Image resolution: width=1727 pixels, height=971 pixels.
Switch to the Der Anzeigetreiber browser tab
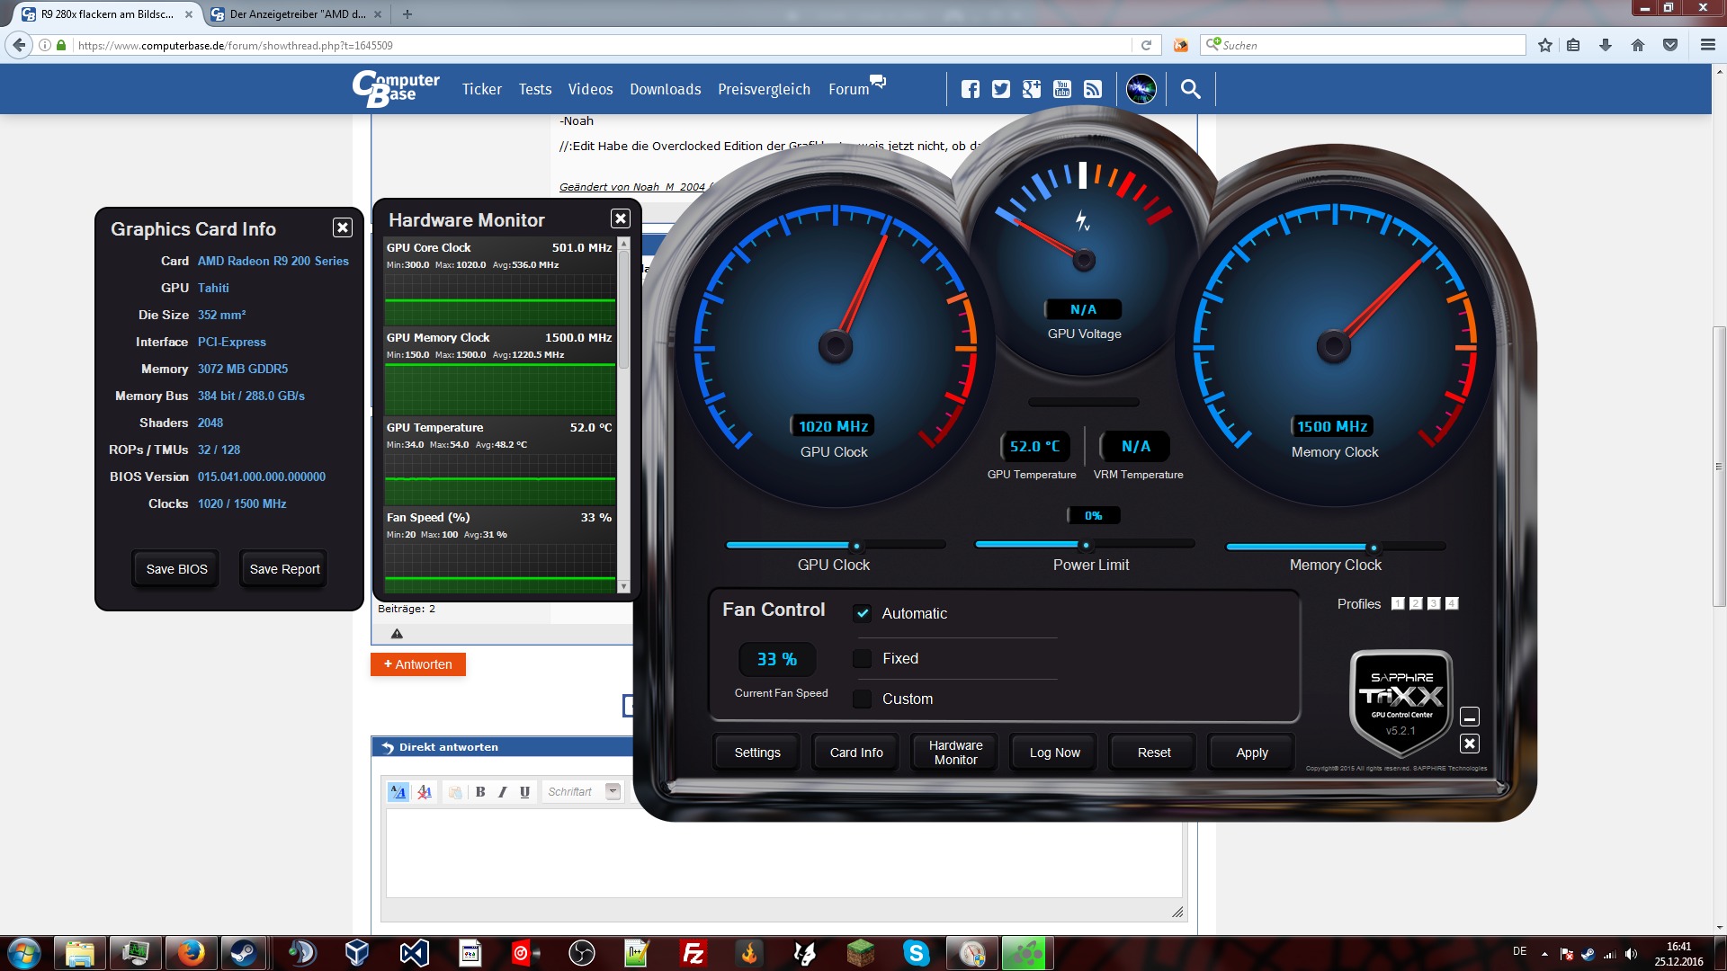pos(295,14)
